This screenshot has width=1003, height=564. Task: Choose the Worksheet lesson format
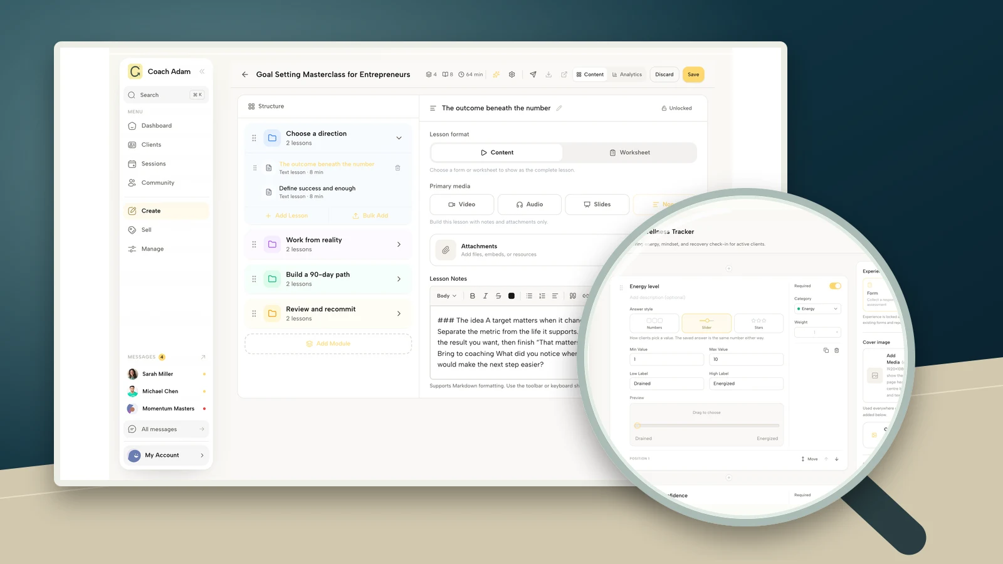pyautogui.click(x=629, y=152)
